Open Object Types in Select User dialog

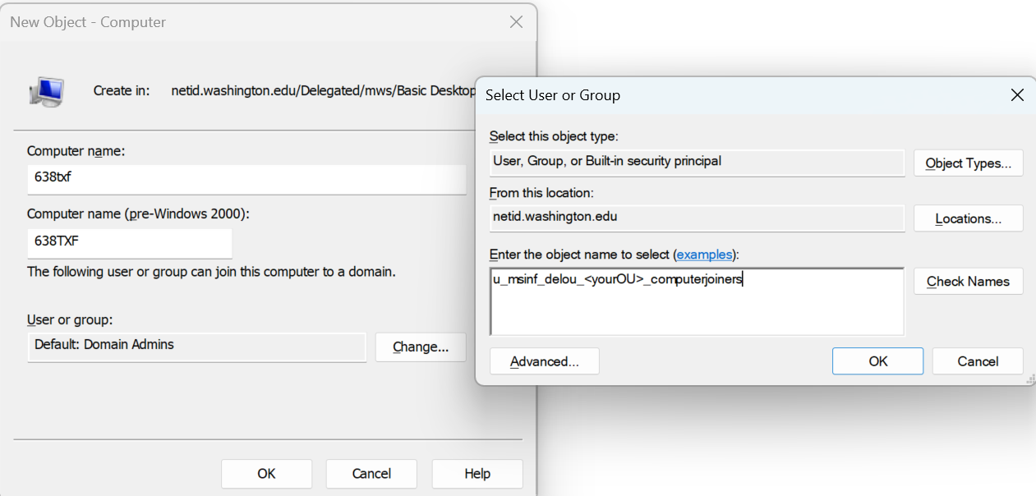pos(969,163)
